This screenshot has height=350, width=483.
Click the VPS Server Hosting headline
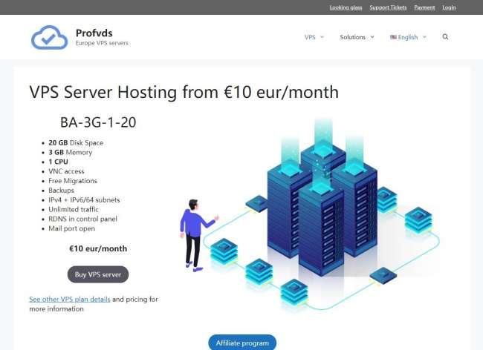coord(184,92)
